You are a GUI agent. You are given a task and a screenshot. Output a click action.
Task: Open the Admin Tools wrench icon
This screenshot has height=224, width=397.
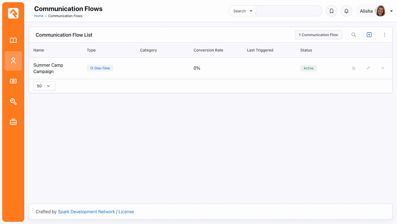[x=13, y=101]
